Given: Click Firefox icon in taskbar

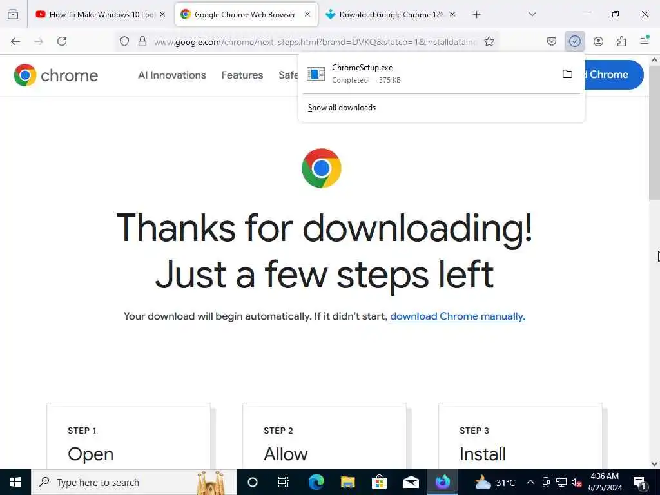Looking at the screenshot, I should 442,482.
